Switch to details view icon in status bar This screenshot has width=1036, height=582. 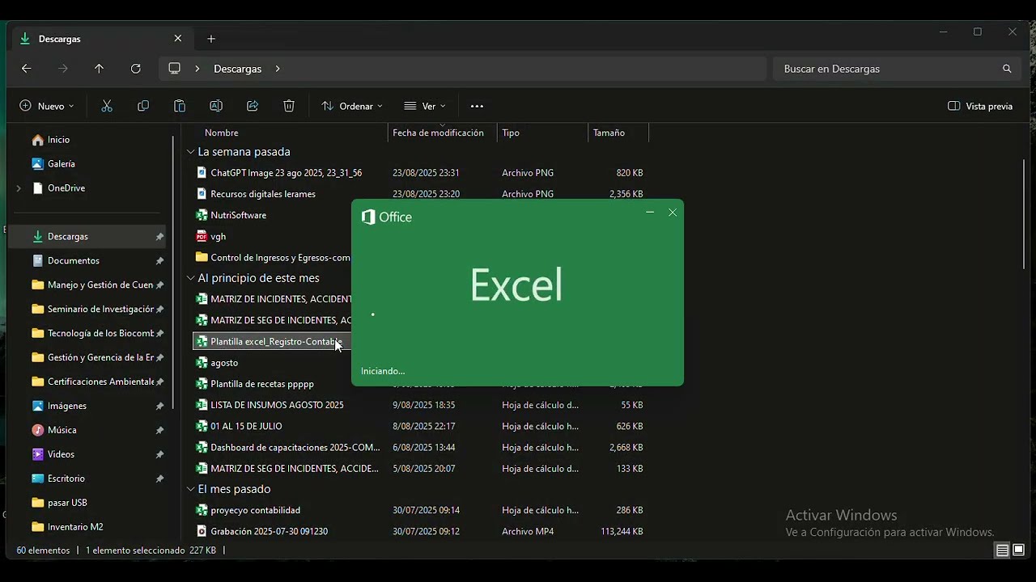pyautogui.click(x=1002, y=550)
